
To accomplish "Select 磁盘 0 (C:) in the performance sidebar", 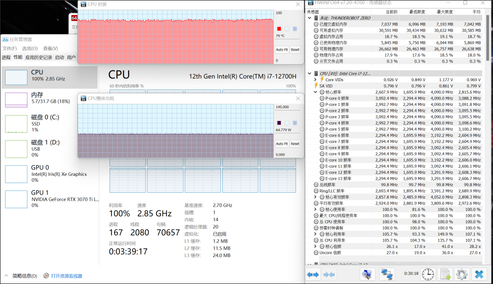I will tap(50, 123).
